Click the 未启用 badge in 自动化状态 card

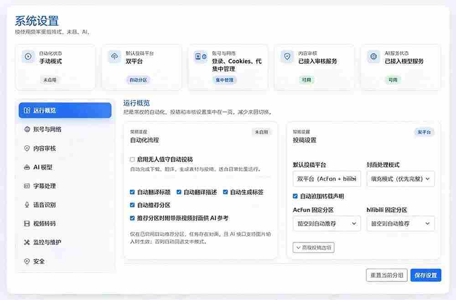(50, 80)
